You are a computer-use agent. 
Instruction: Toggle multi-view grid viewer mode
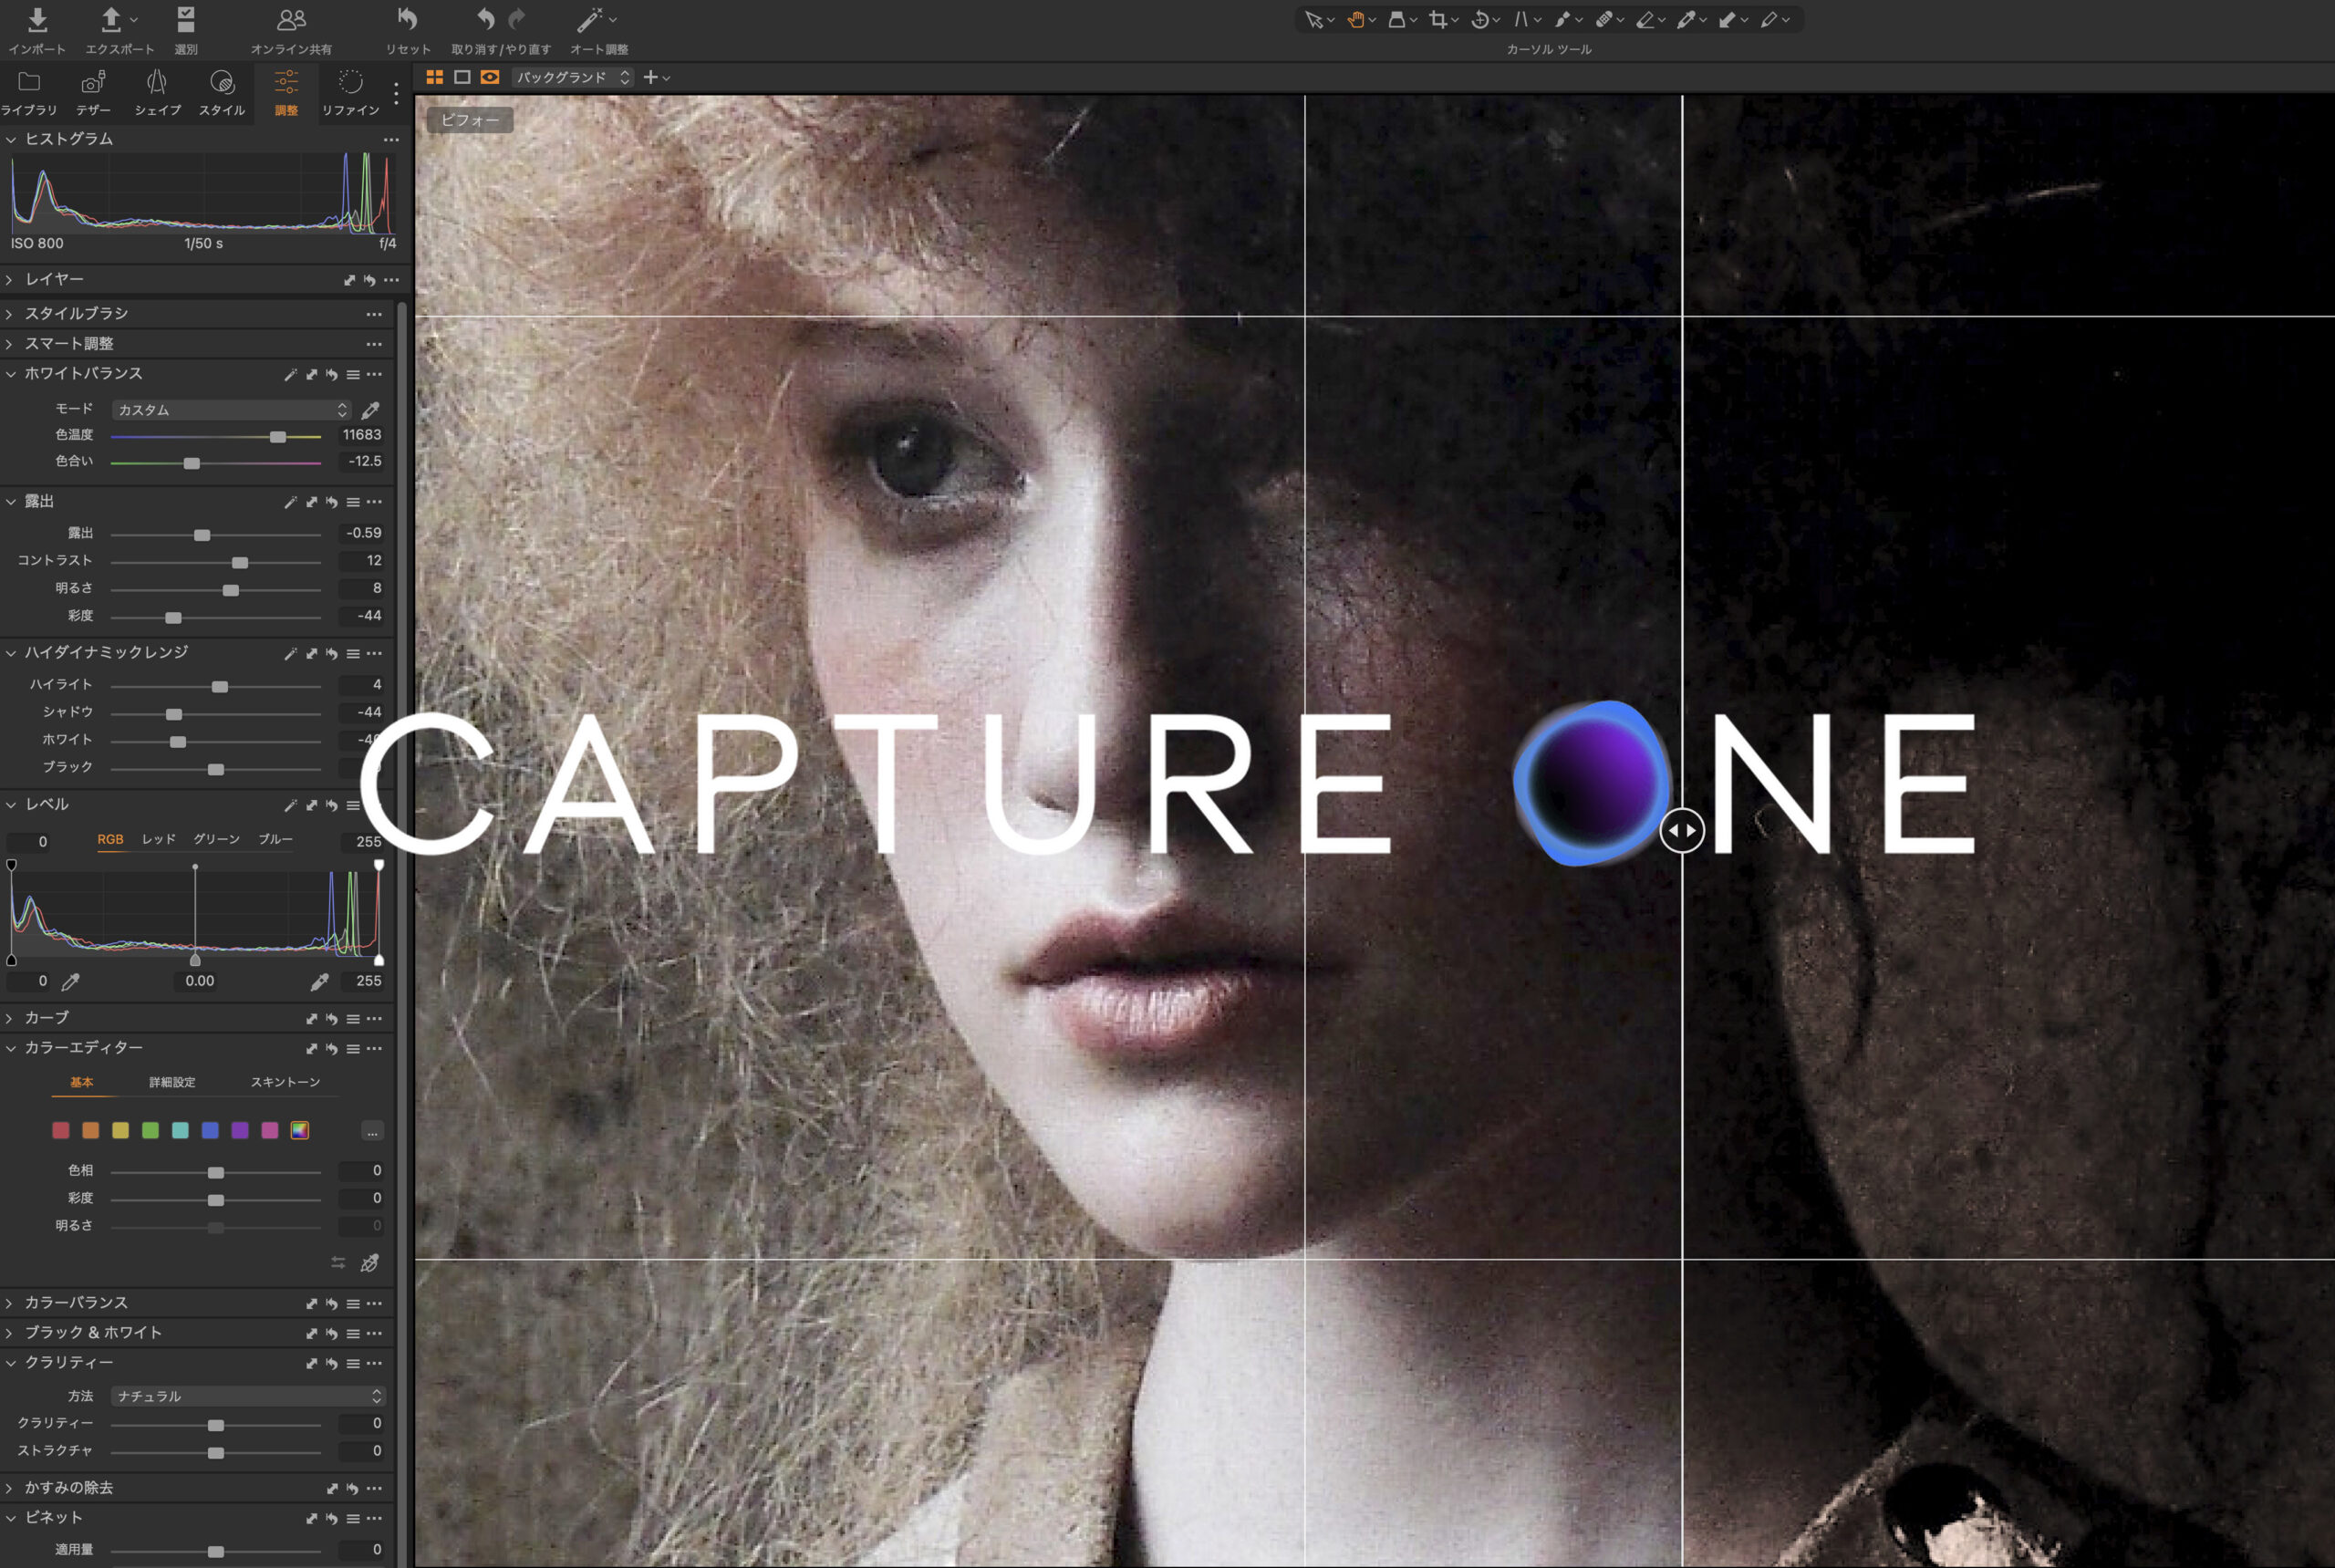click(434, 77)
